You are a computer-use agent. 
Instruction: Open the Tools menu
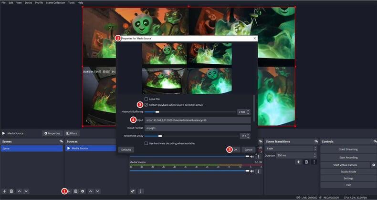(71, 3)
